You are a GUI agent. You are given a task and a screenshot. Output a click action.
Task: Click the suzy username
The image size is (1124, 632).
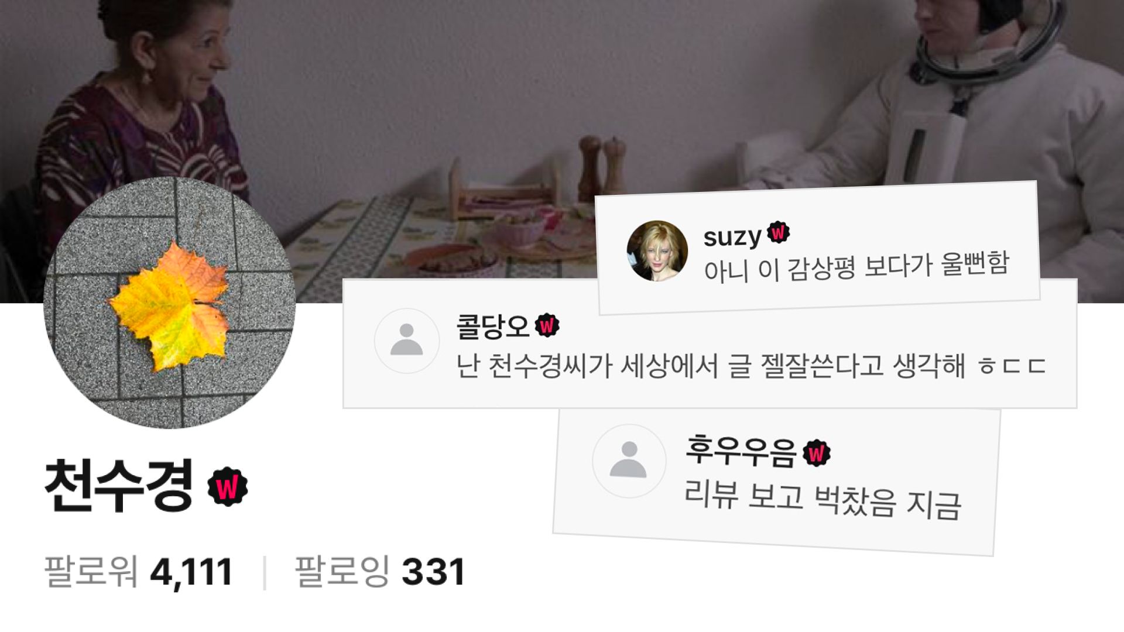(x=732, y=237)
